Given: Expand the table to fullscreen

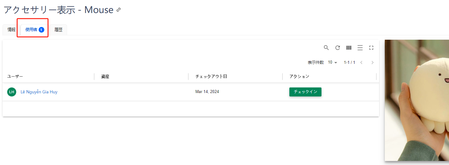Looking at the screenshot, I should point(371,48).
